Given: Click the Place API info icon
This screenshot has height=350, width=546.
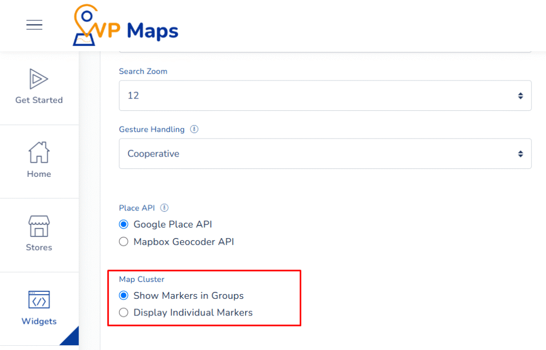Looking at the screenshot, I should 164,208.
